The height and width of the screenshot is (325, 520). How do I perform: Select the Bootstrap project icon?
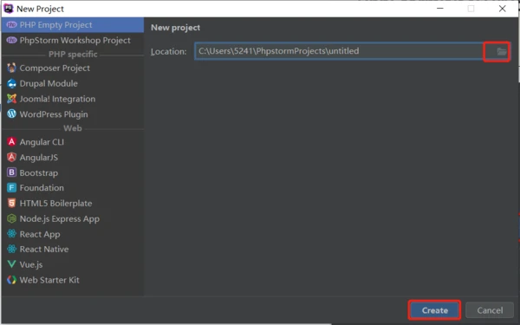click(x=11, y=172)
